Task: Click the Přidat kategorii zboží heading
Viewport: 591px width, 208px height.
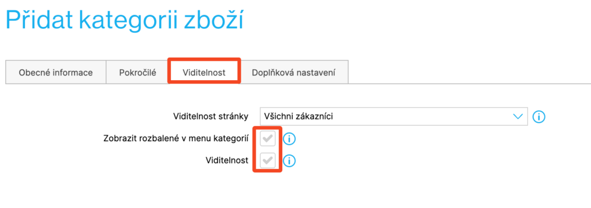Action: [125, 20]
